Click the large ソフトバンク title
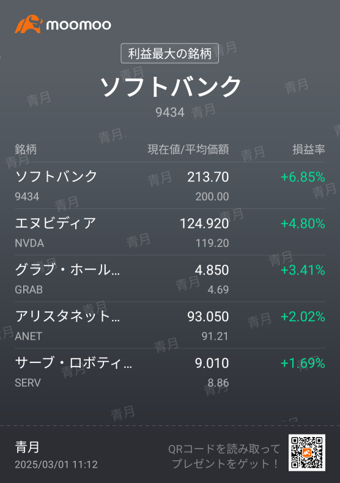 pyautogui.click(x=170, y=87)
